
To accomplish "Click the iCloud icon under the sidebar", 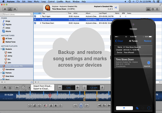I will pyautogui.click(x=32, y=82).
